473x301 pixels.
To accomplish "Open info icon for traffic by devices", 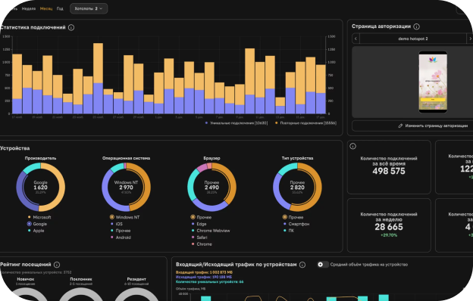I will [302, 265].
